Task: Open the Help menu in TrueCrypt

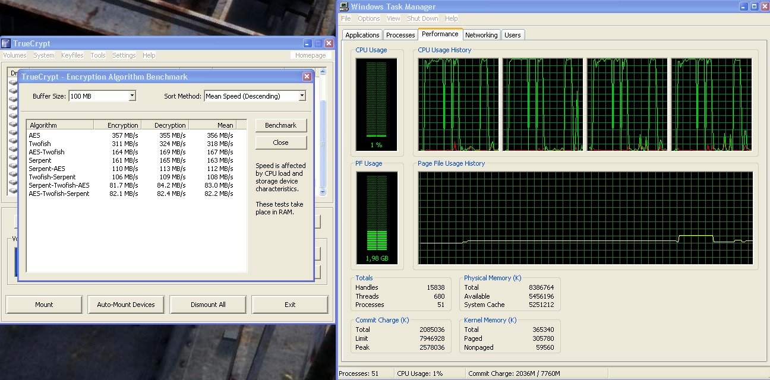Action: (149, 55)
